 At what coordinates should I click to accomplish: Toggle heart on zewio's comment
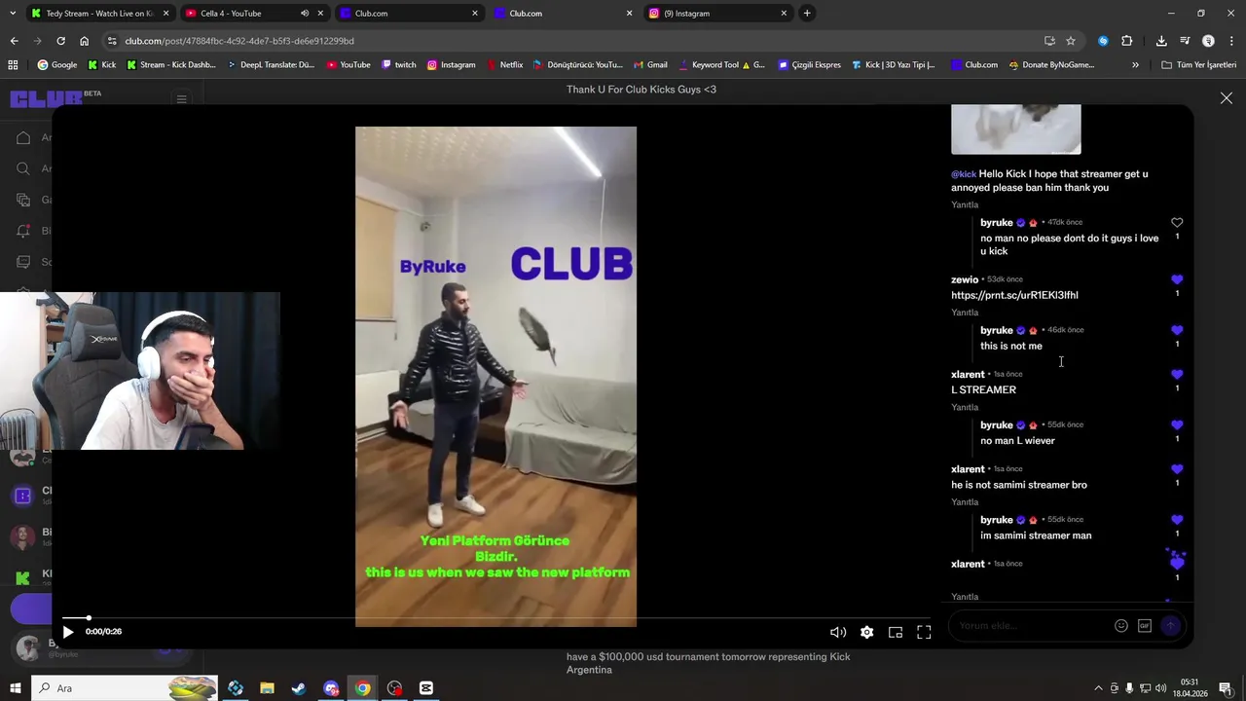(x=1177, y=279)
